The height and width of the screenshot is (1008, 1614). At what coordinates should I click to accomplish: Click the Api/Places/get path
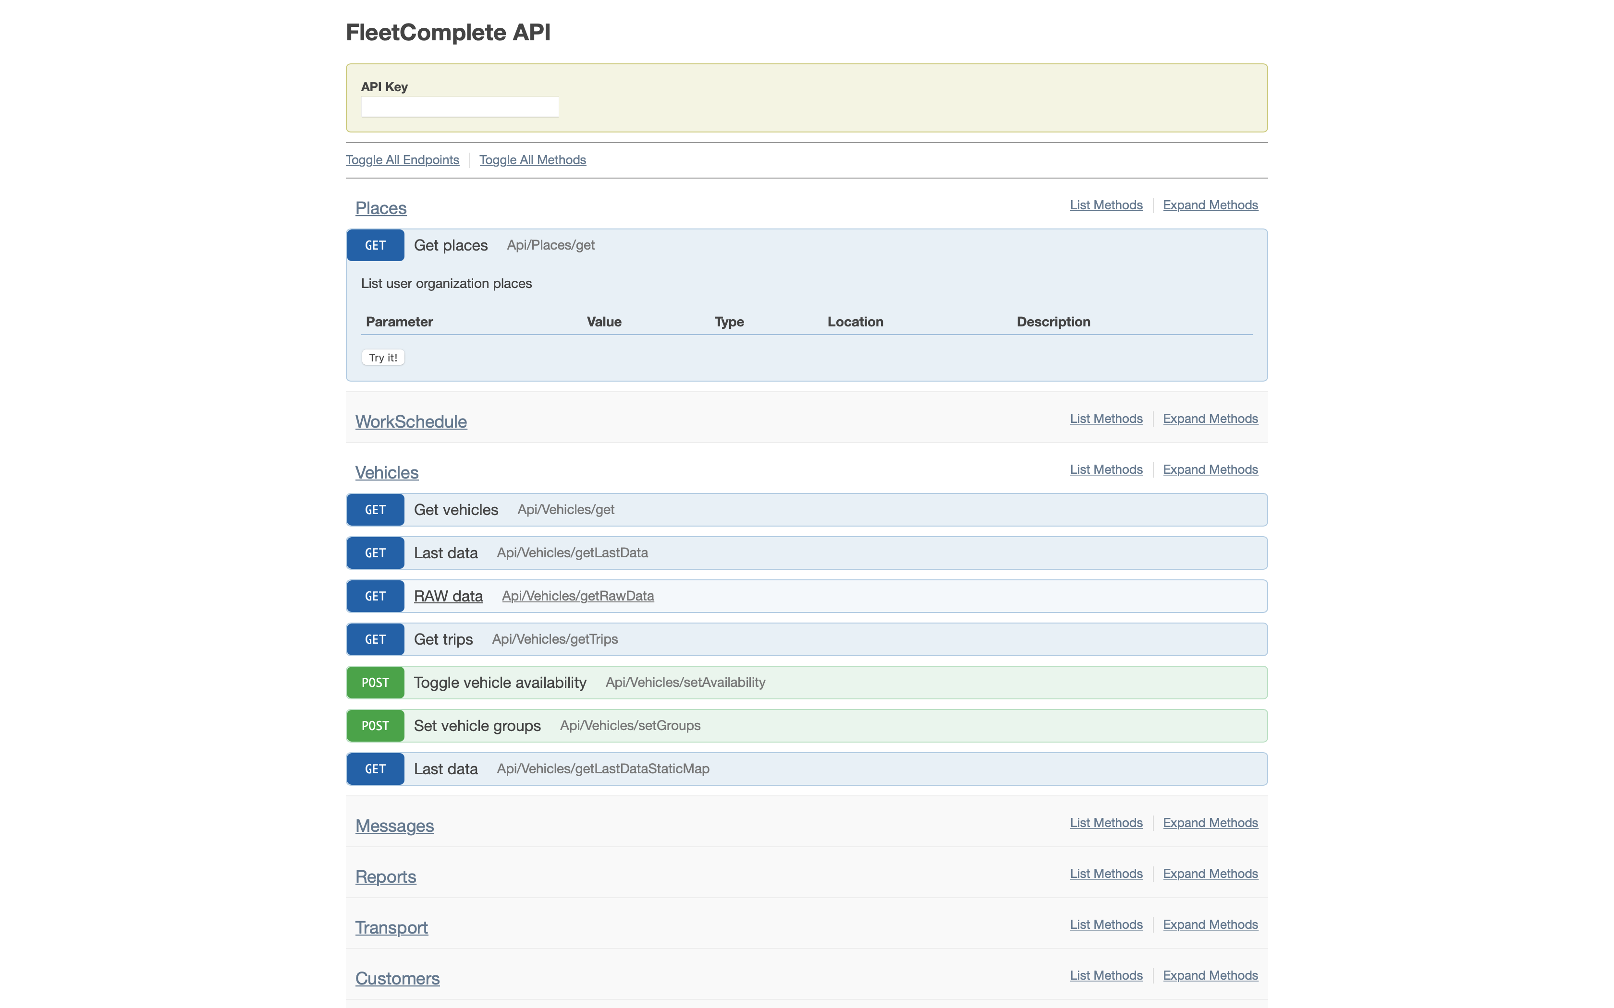coord(550,245)
